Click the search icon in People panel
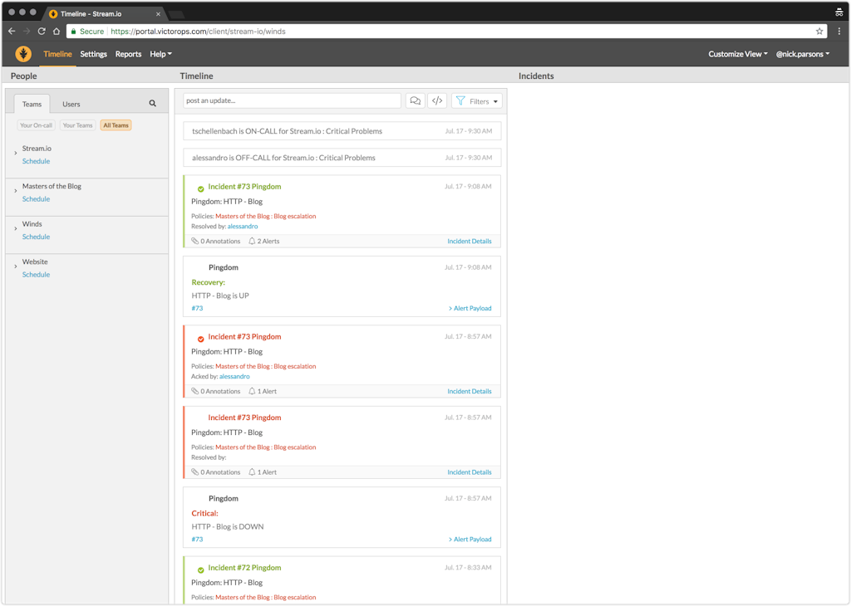This screenshot has width=851, height=606. click(152, 104)
